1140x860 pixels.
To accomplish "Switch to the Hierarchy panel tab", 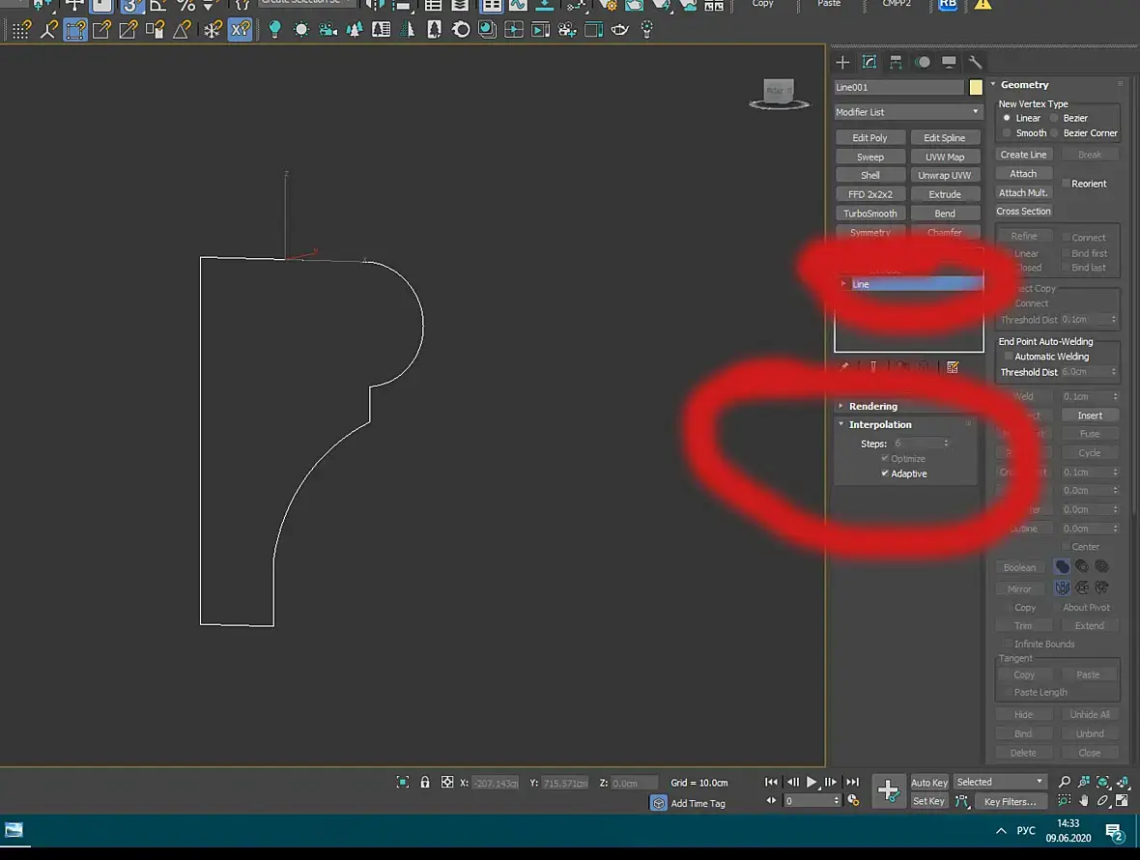I will pos(897,62).
